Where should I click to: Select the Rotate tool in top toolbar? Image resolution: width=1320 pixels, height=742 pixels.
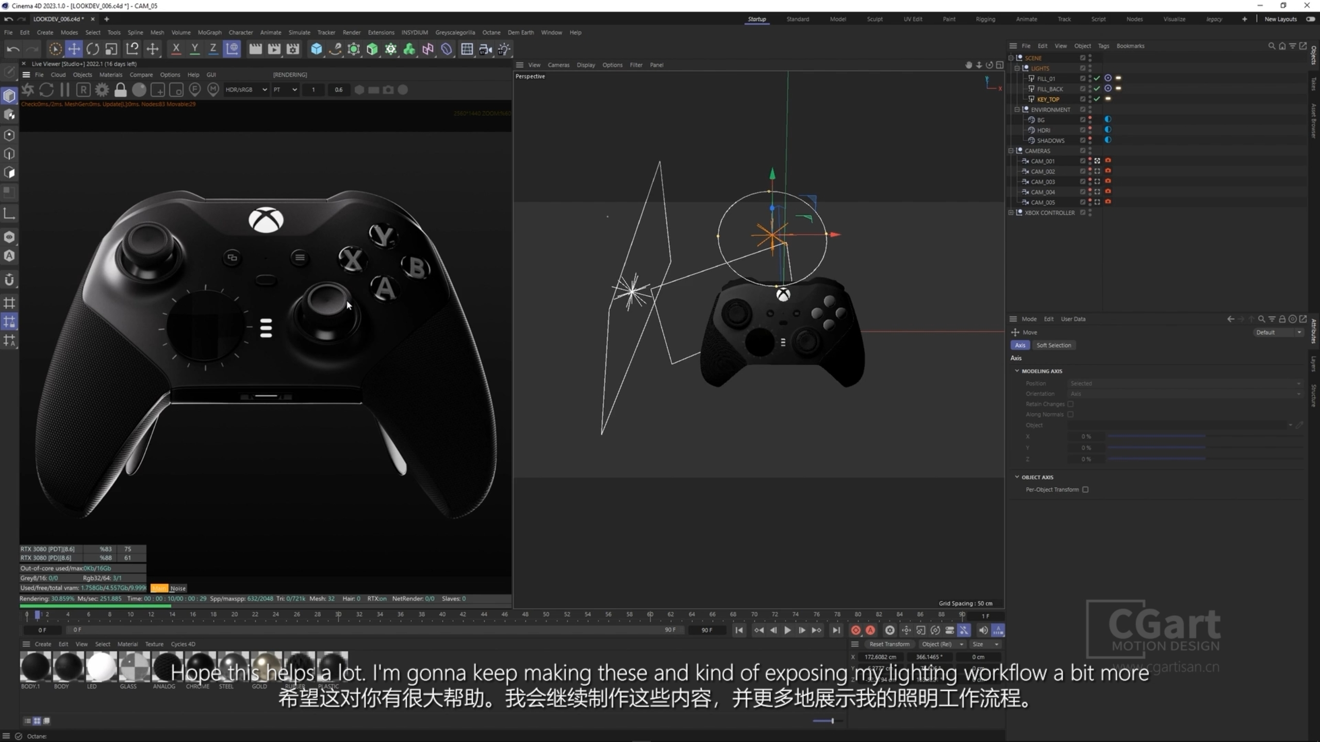(93, 49)
